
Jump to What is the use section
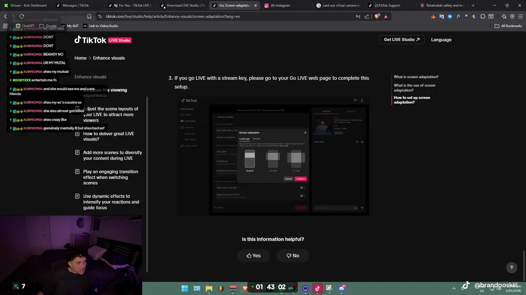click(x=414, y=88)
